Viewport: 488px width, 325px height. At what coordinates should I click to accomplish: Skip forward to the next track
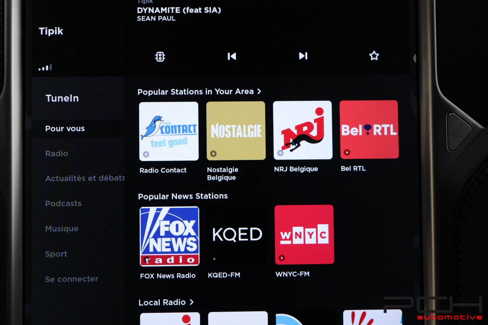(303, 56)
